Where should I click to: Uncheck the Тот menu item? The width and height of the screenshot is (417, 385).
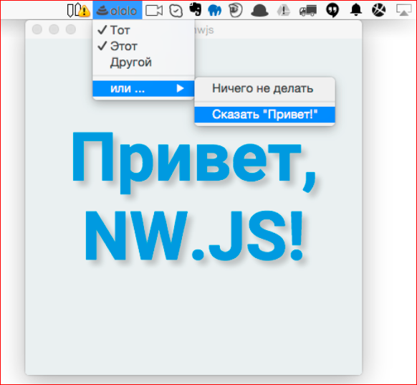(x=143, y=30)
